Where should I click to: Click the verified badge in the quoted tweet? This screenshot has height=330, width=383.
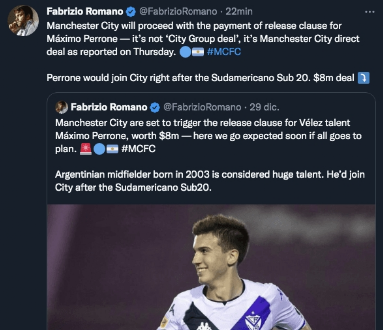pos(155,107)
